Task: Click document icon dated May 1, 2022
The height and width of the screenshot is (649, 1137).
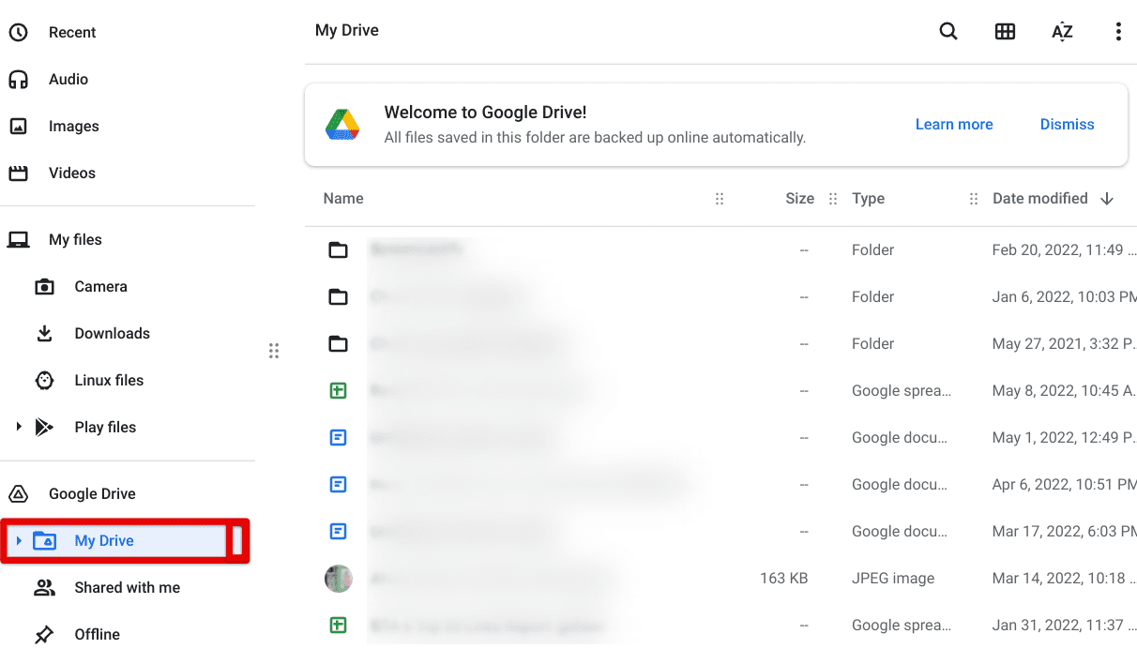Action: 339,437
